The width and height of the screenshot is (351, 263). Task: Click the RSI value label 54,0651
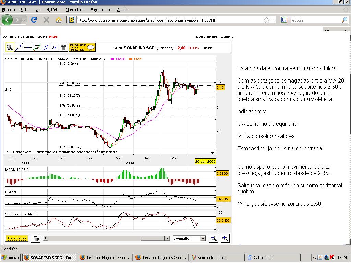(223, 199)
